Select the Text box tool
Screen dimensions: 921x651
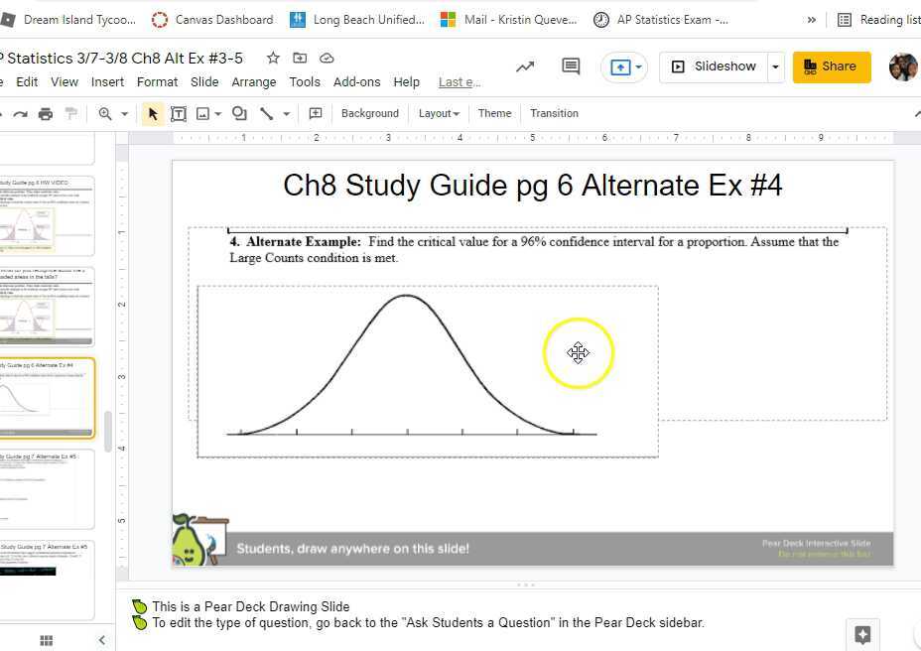(180, 113)
